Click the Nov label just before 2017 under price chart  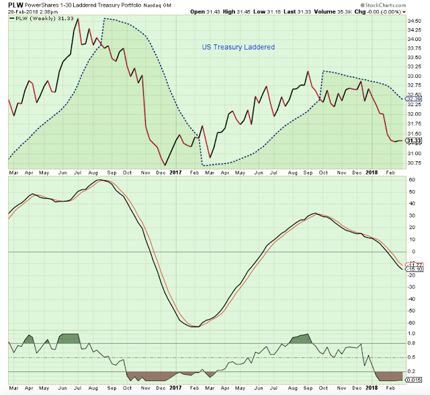(x=145, y=173)
